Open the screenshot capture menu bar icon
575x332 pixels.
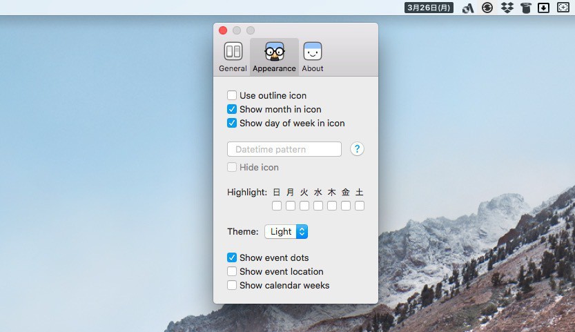click(x=563, y=8)
